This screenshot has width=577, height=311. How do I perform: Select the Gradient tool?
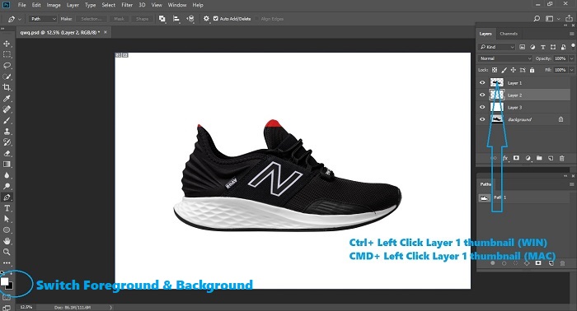[7, 164]
